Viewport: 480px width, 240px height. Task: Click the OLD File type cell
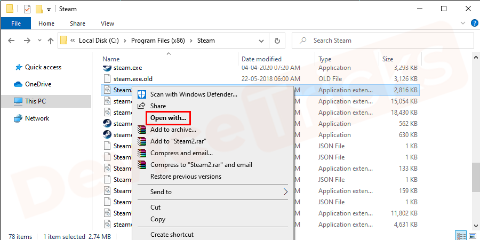[330, 79]
